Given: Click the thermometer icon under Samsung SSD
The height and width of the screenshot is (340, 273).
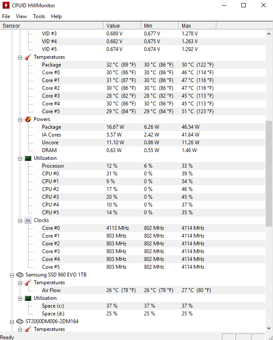Looking at the screenshot, I should [28, 283].
